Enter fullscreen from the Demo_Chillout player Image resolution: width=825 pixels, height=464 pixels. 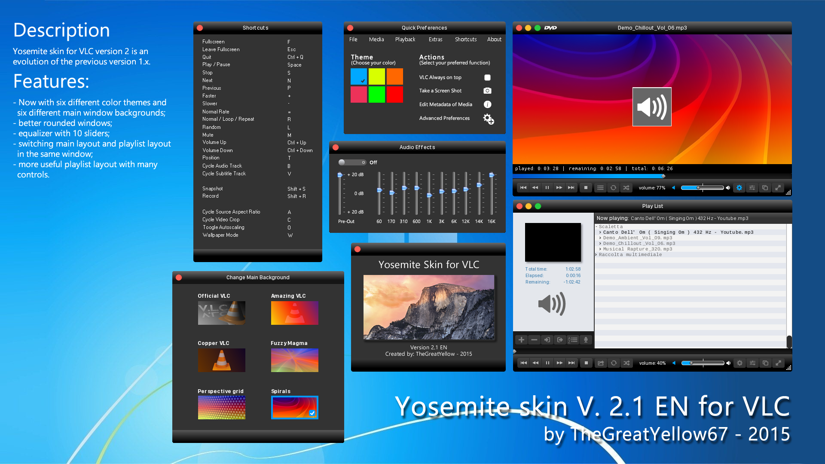[x=778, y=188]
